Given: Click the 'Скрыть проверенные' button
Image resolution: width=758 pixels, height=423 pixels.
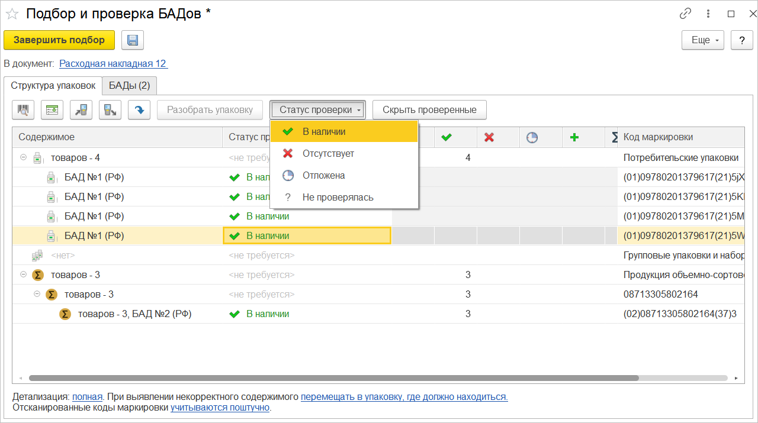Looking at the screenshot, I should (429, 110).
